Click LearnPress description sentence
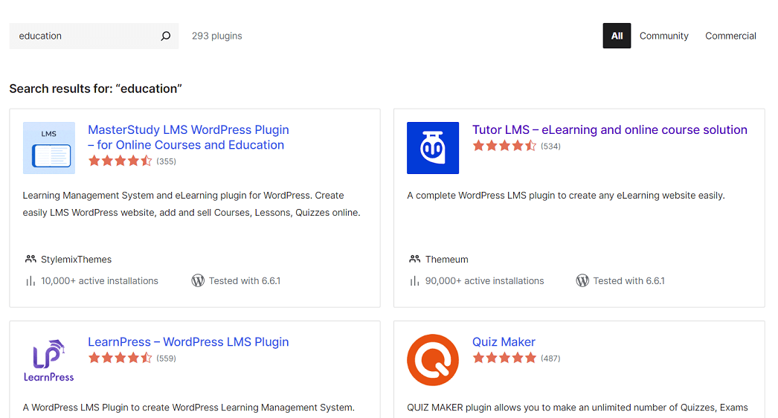The image size is (778, 418). click(x=188, y=408)
